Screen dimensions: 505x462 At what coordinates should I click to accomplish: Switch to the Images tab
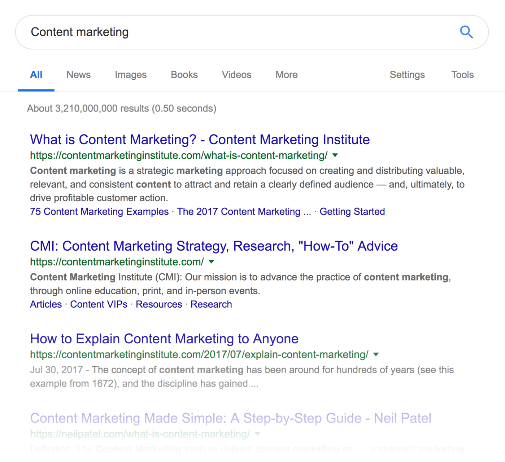(131, 75)
